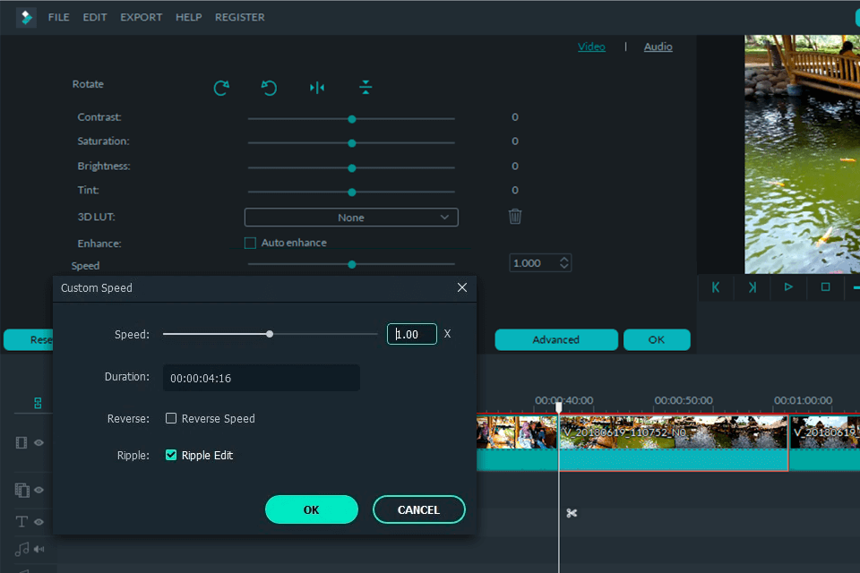
Task: Click the video track filmstrip icon
Action: click(x=21, y=442)
